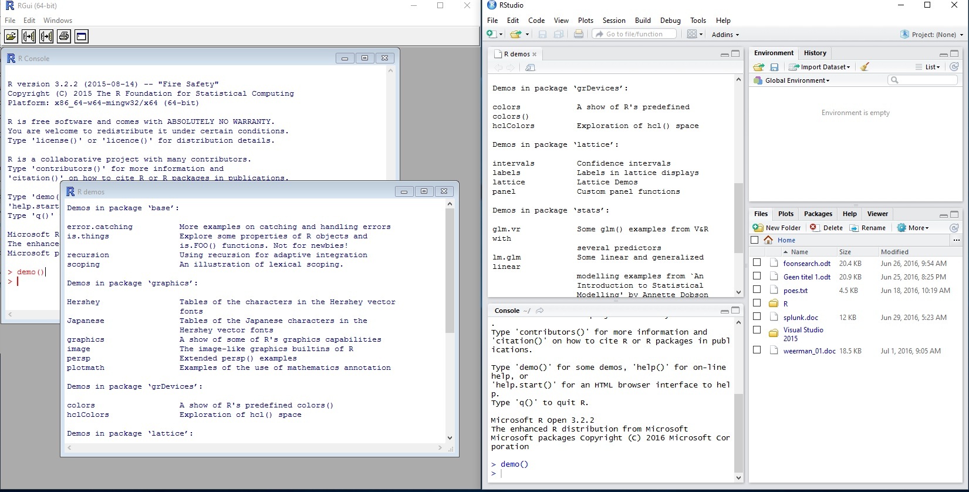Click the Environment search field

923,80
